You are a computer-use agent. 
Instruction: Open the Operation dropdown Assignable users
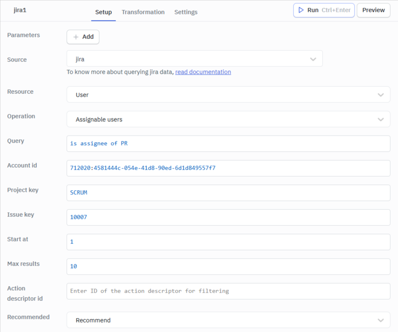228,119
